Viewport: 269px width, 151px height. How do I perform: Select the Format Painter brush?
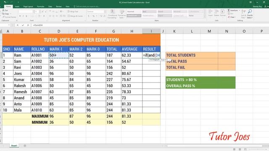3,17
